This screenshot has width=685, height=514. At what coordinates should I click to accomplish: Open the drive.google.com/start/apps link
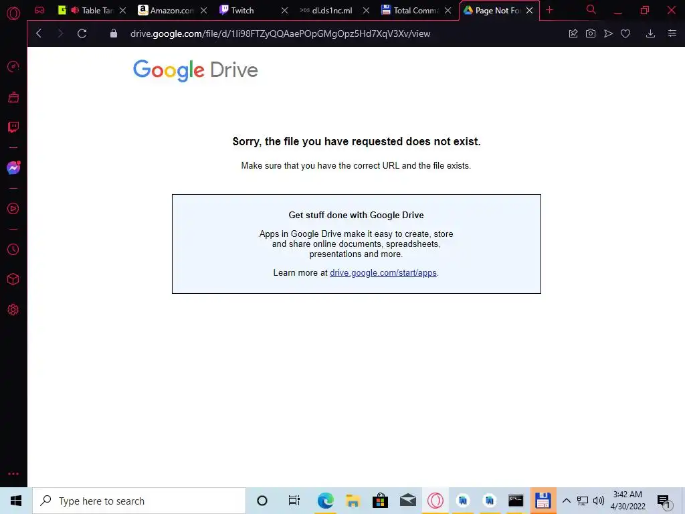383,273
